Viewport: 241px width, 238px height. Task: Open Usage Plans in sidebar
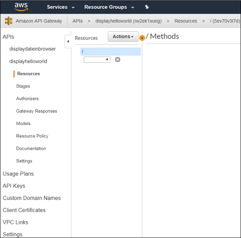click(18, 173)
